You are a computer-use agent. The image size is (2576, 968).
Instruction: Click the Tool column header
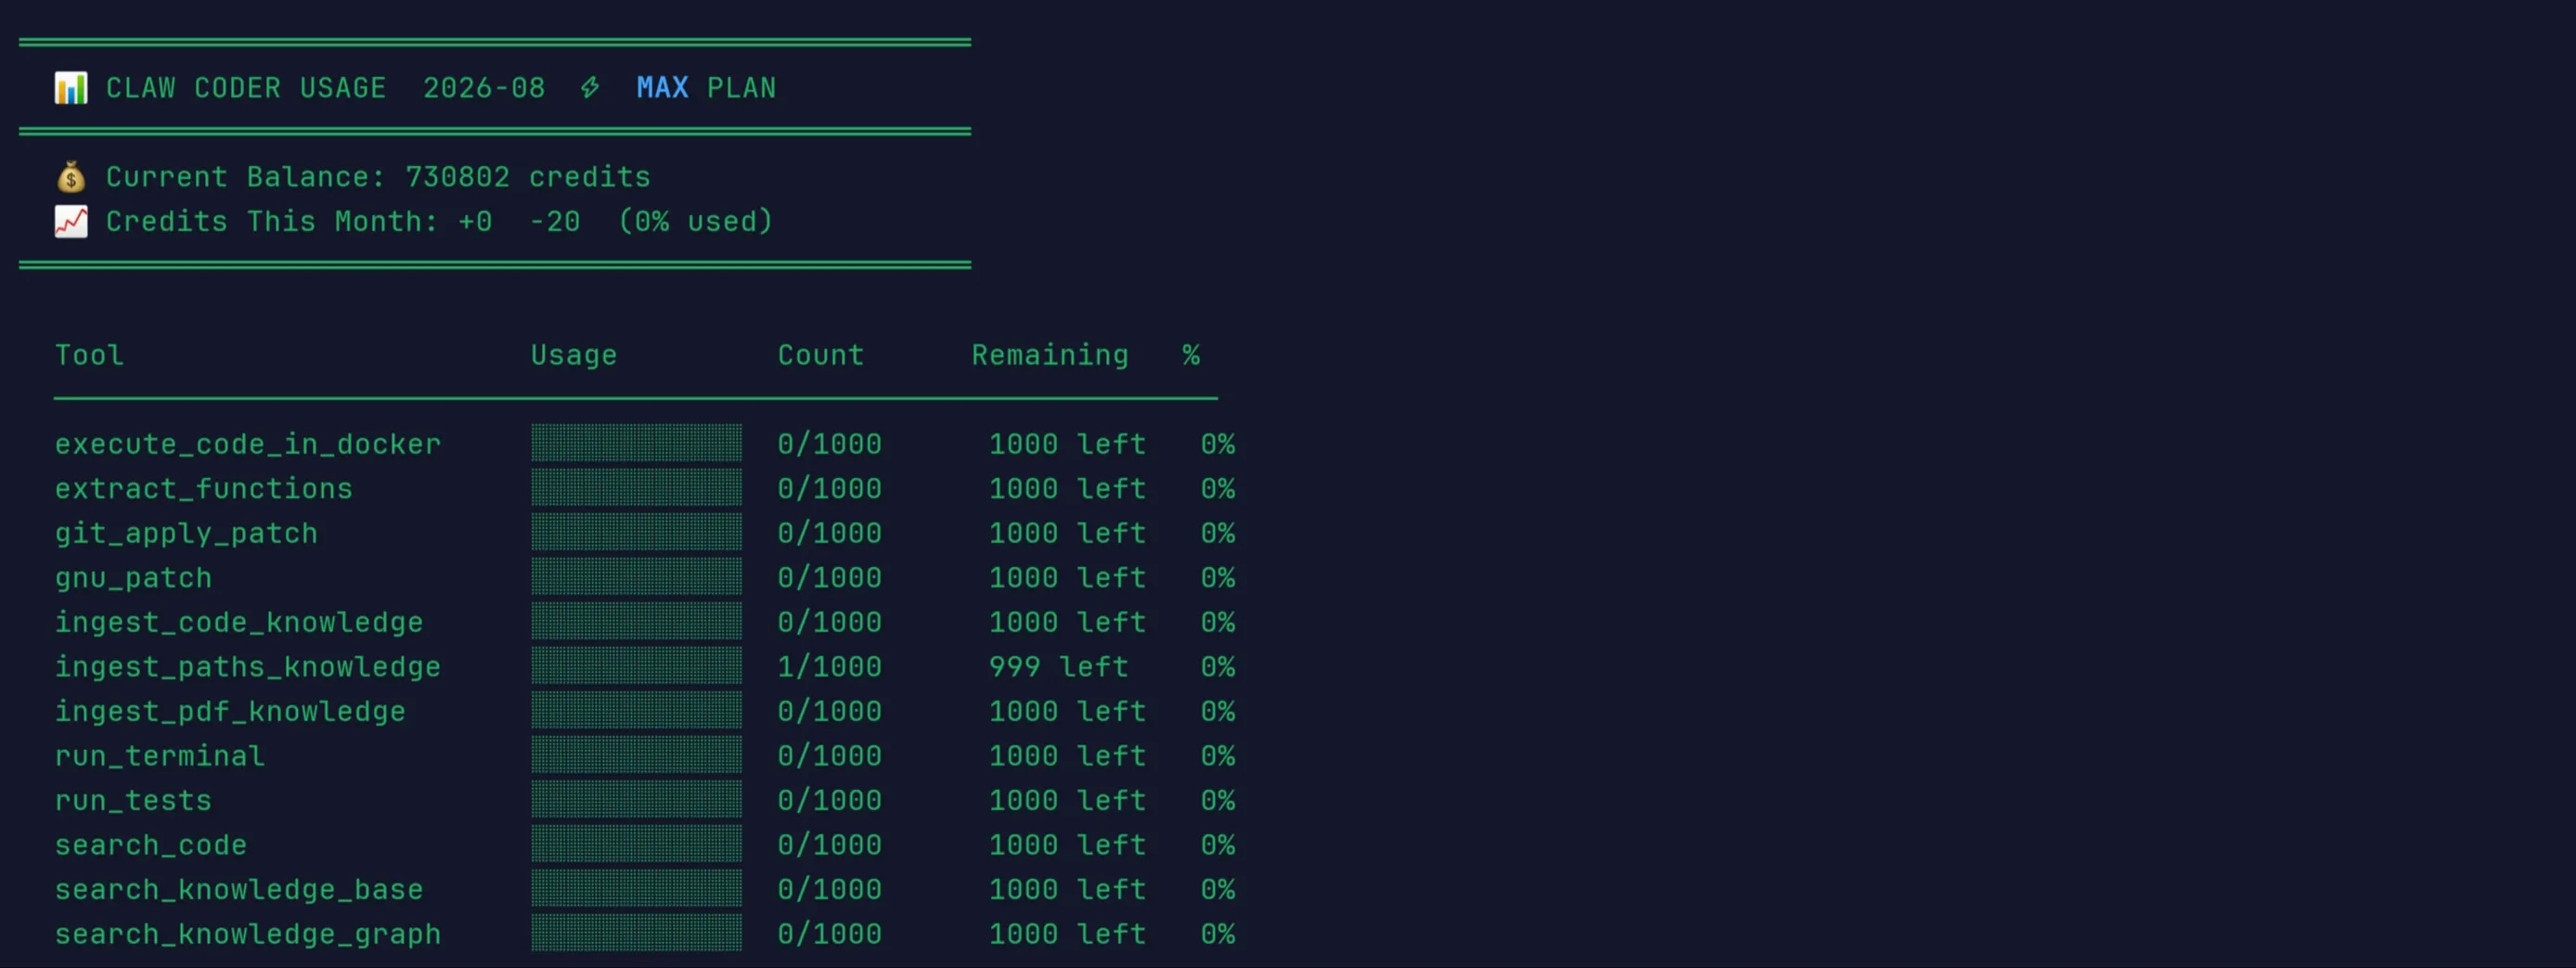89,355
